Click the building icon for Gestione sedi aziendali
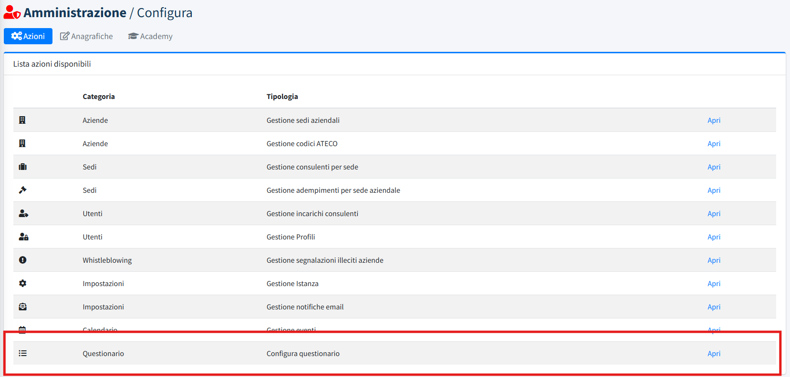 pyautogui.click(x=22, y=120)
